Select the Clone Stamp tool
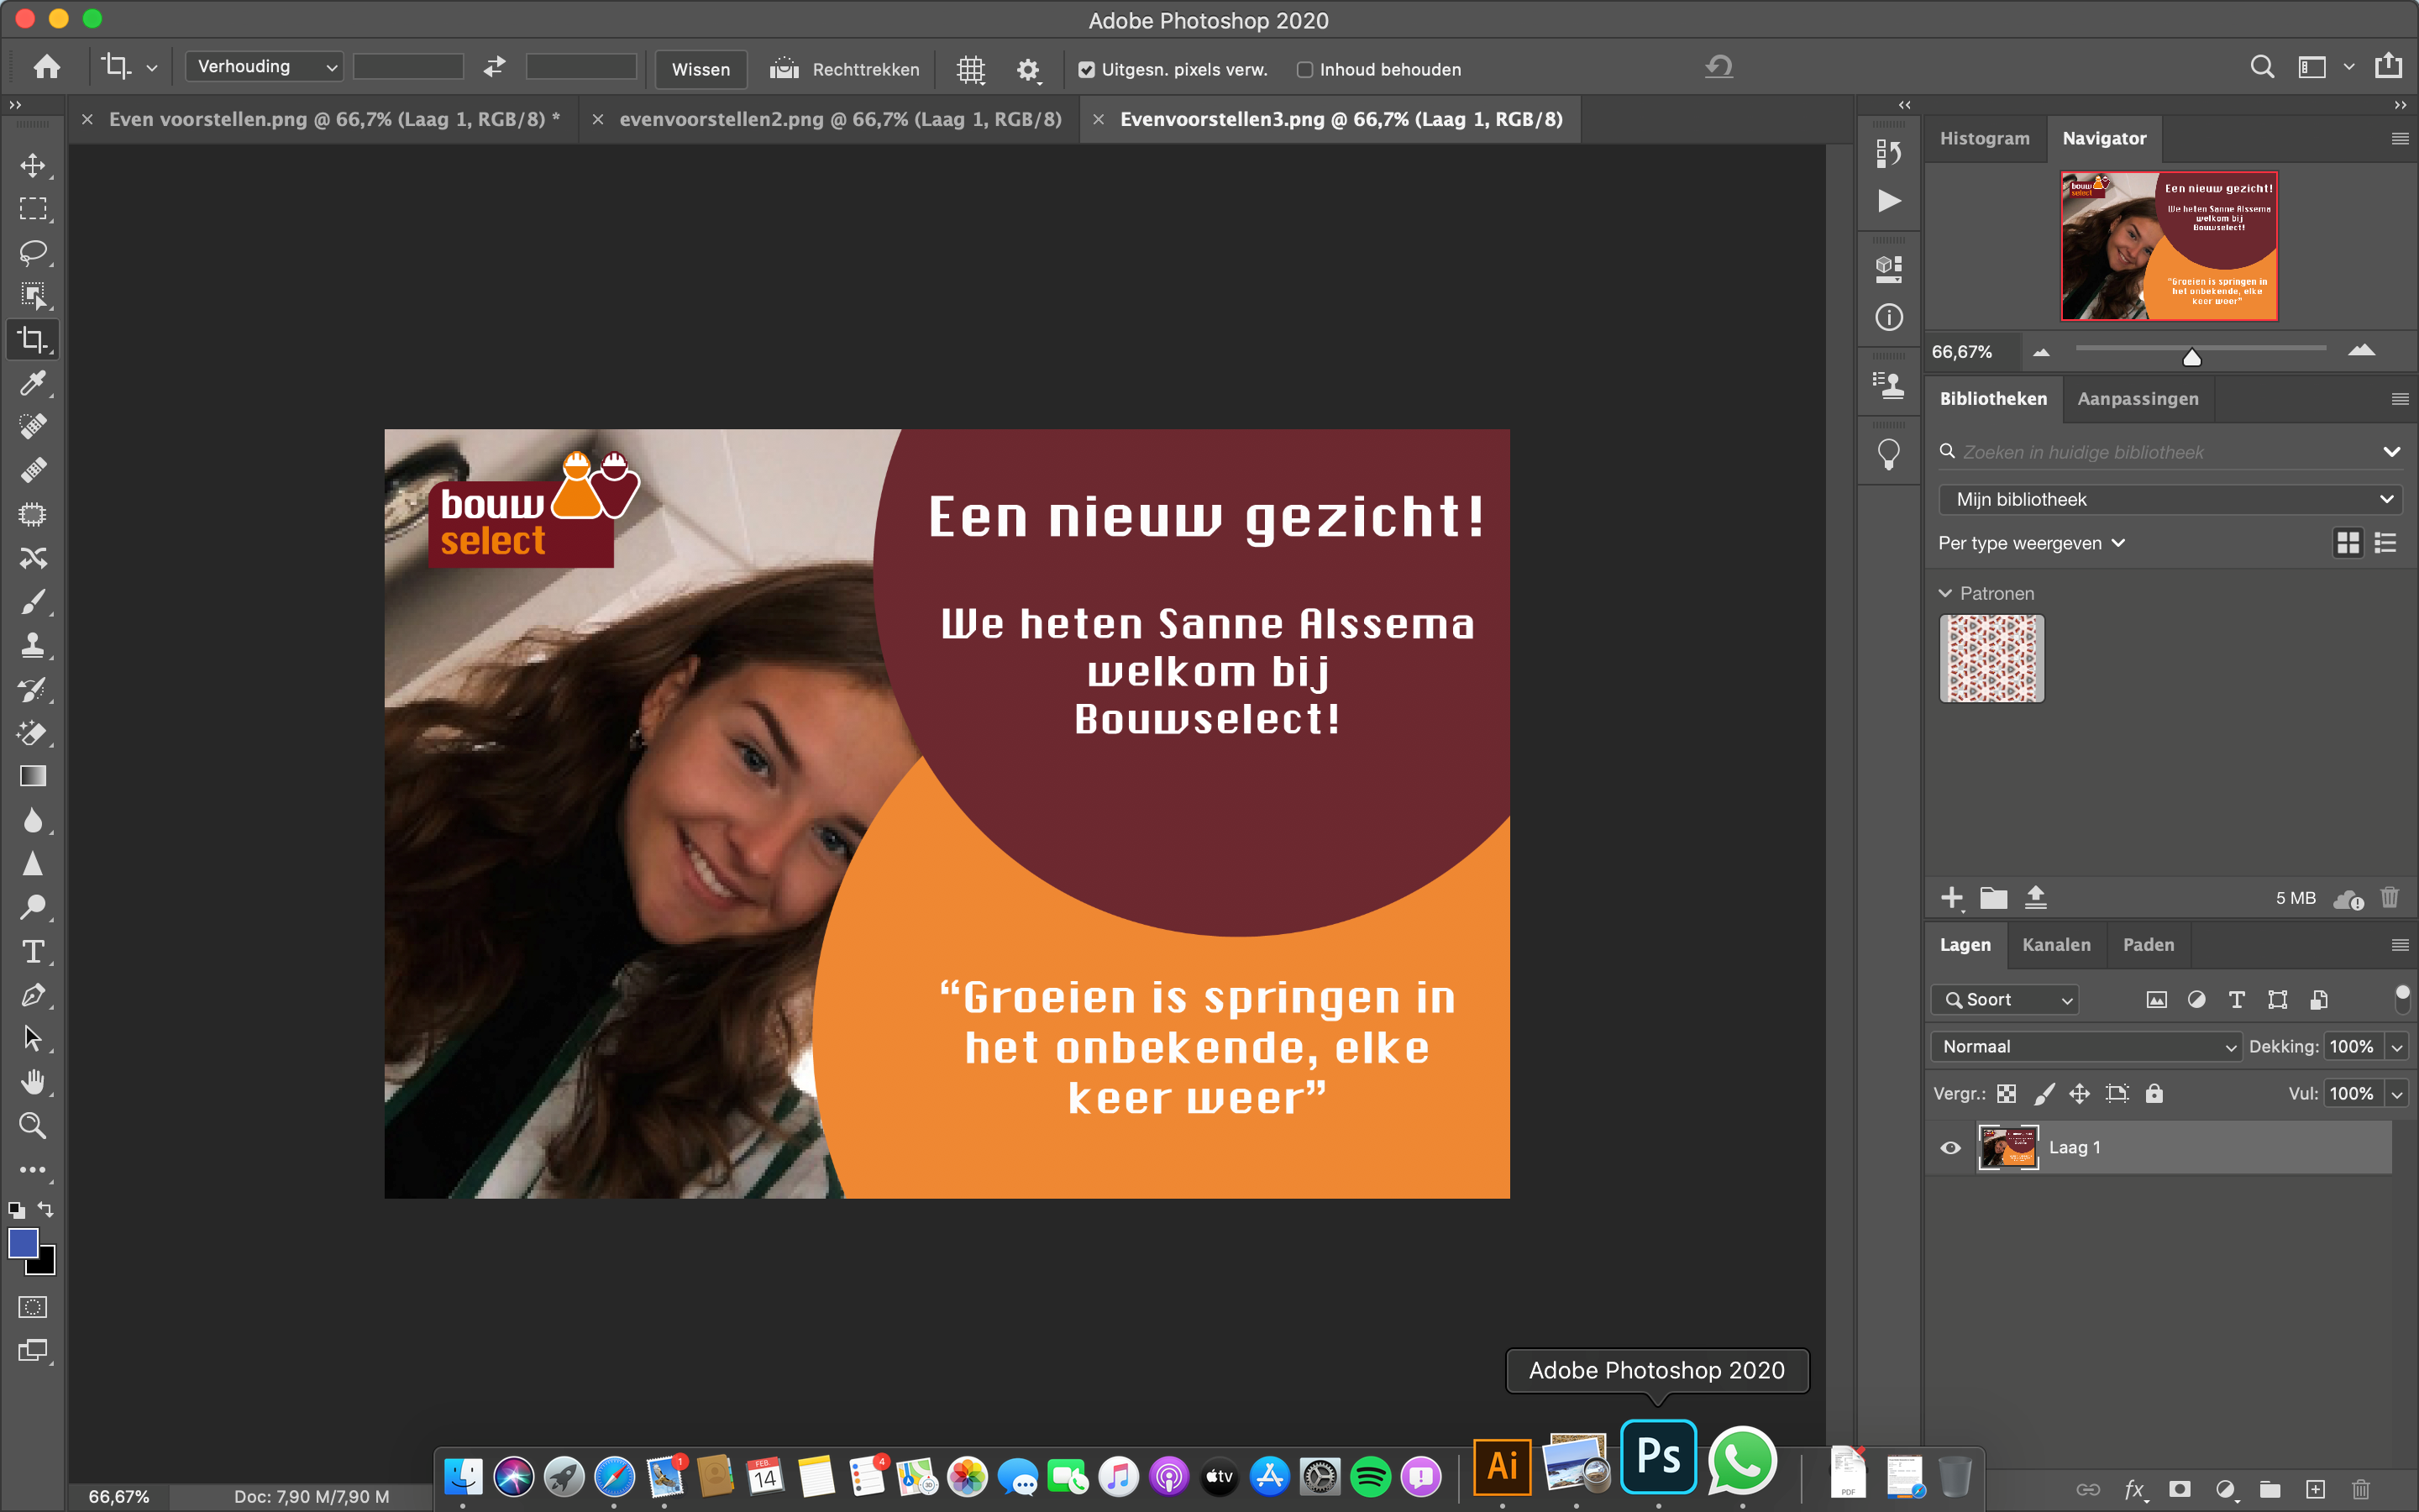The height and width of the screenshot is (1512, 2419). tap(33, 646)
